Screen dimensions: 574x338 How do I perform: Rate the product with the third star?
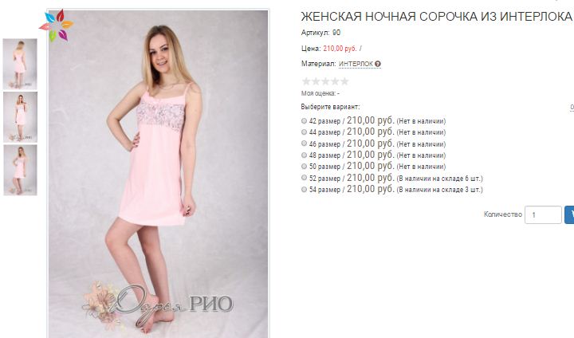[325, 81]
